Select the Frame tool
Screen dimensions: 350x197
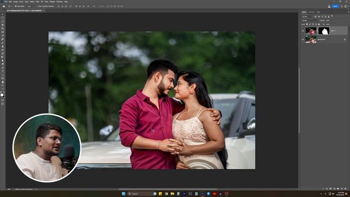pyautogui.click(x=3, y=32)
